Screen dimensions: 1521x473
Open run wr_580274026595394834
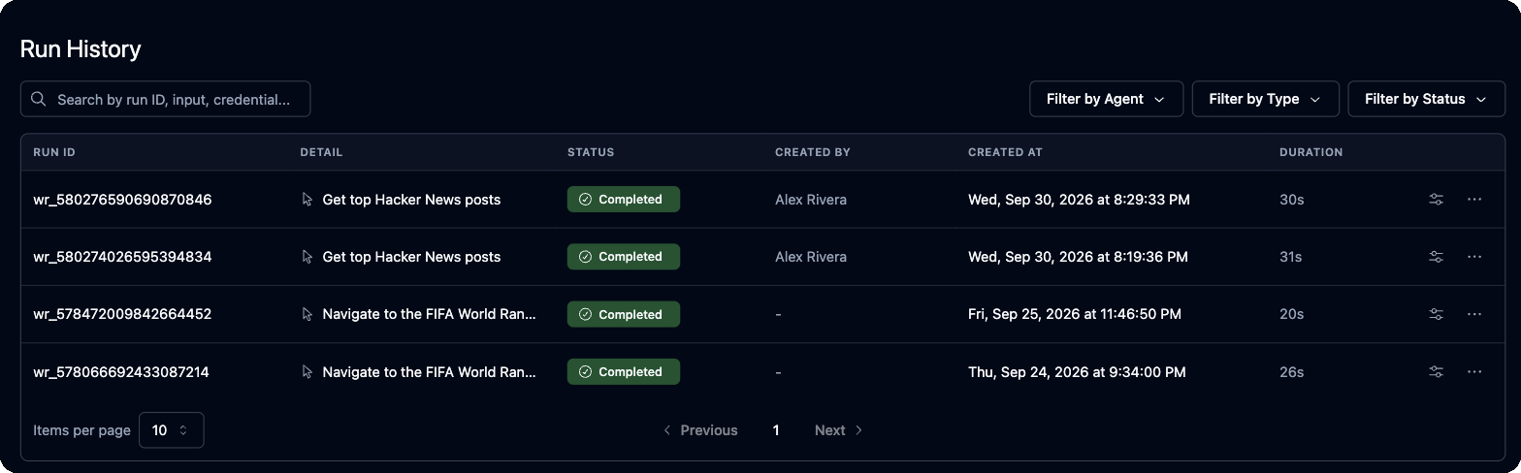click(x=122, y=257)
